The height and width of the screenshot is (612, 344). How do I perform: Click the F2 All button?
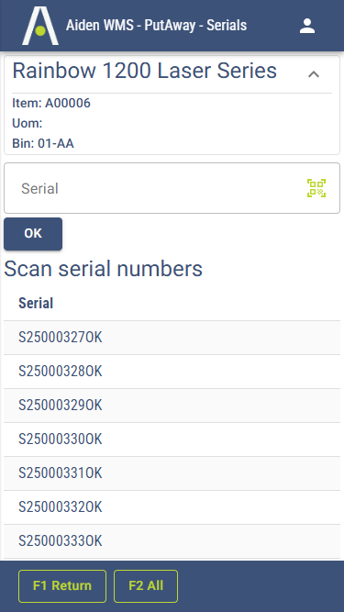click(x=146, y=585)
